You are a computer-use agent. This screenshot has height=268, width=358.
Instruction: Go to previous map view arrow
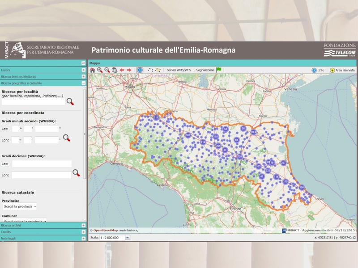pyautogui.click(x=122, y=70)
